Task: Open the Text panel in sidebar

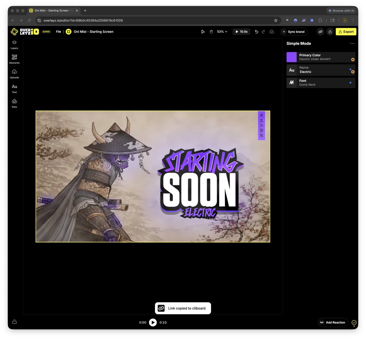Action: click(14, 89)
